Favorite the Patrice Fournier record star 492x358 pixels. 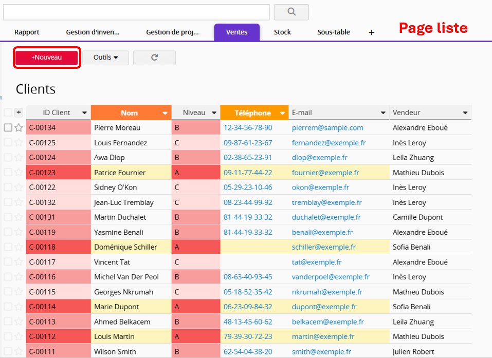coord(19,173)
